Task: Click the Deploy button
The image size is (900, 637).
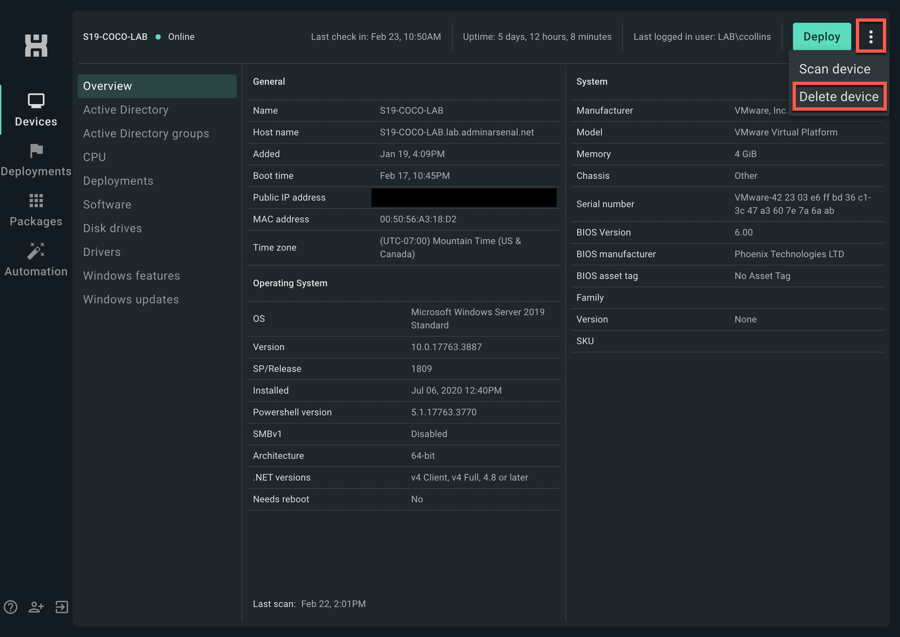Action: pos(822,37)
